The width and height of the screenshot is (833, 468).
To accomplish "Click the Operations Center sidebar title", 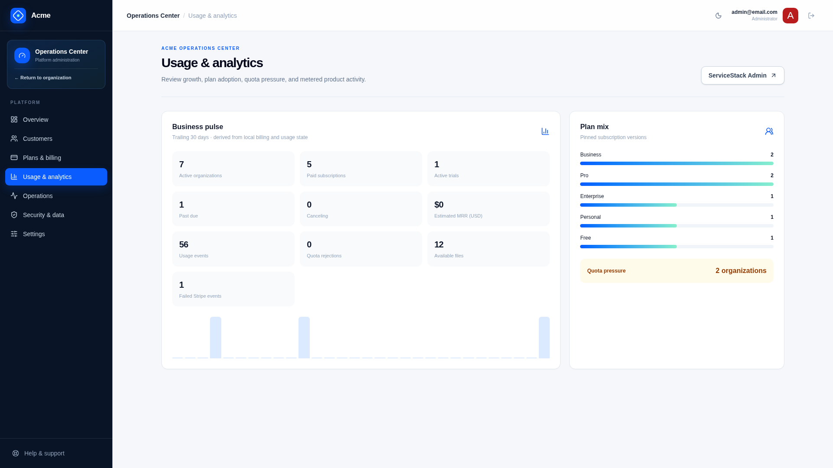I will click(x=62, y=52).
